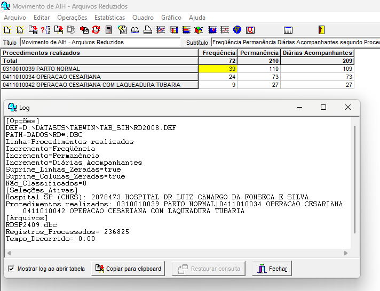Screen dimensions: 380x291
Task: Click the Total Permanência cell 210
Action: click(x=259, y=61)
